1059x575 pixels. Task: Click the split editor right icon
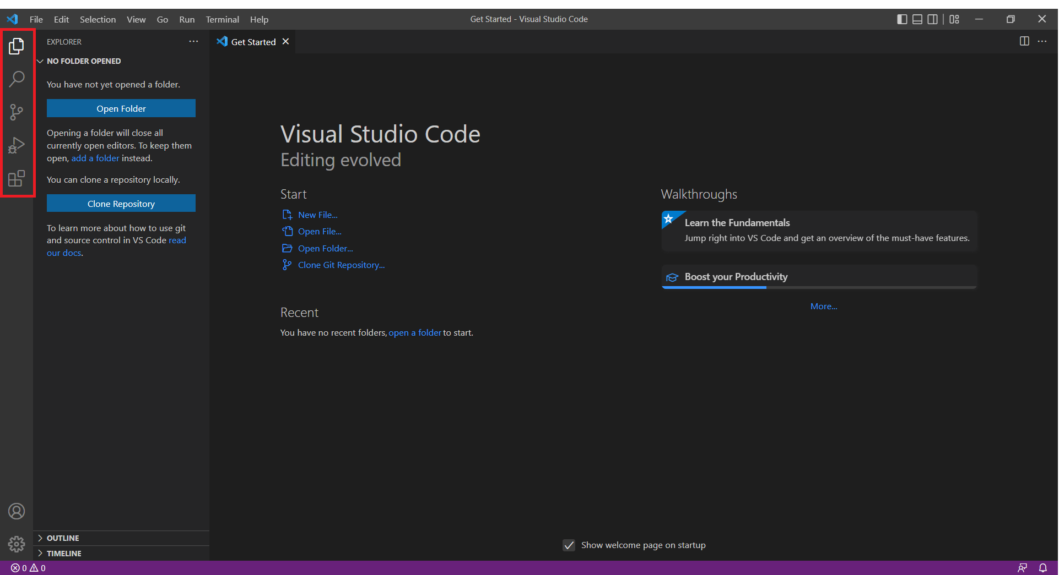[x=1024, y=41]
